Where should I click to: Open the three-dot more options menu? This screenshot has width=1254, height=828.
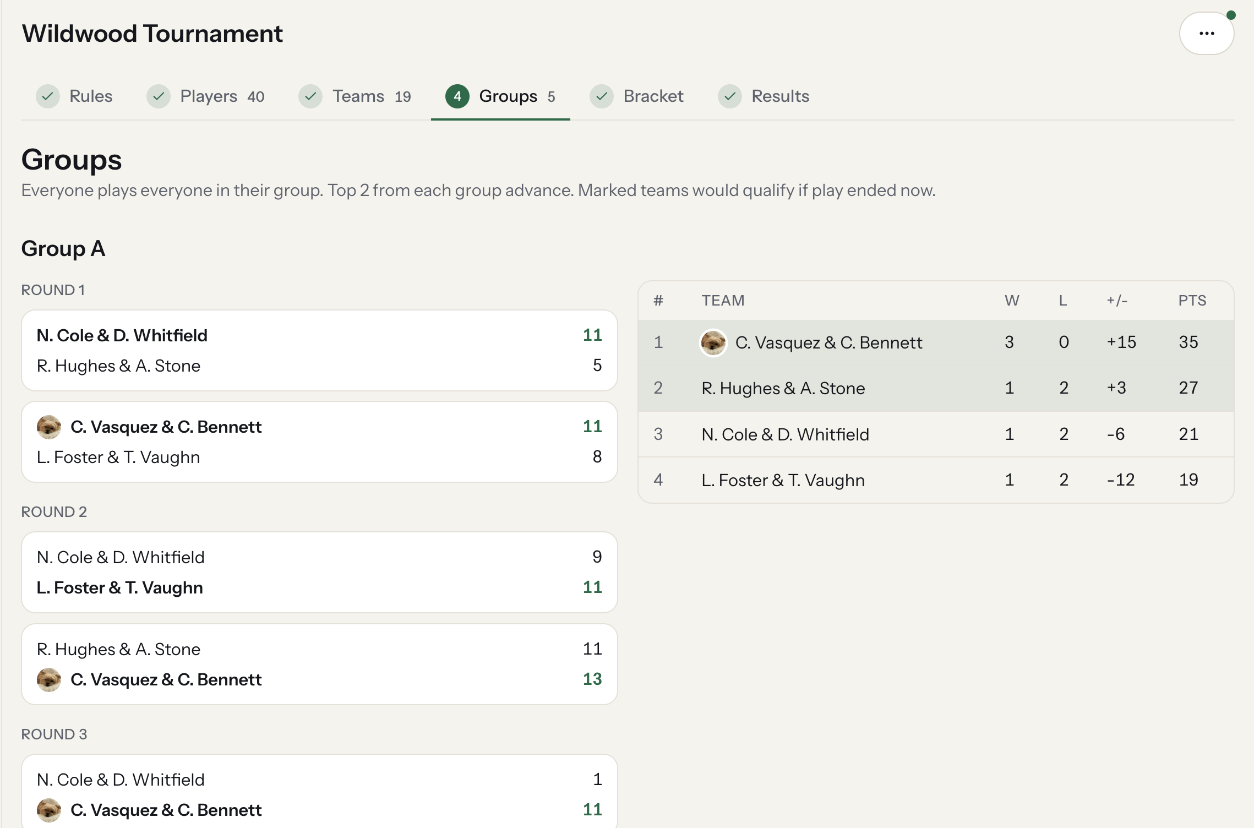(x=1206, y=34)
